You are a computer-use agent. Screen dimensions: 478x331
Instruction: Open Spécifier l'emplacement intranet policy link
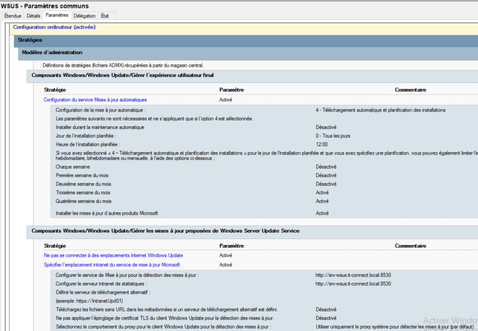[112, 264]
